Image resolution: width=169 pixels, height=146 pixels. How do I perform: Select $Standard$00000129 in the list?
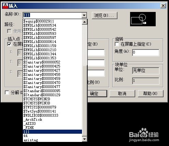click(x=52, y=95)
